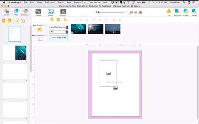Click the canvas vertical scrollbar
Screen dimensions: 199x124
(197, 83)
